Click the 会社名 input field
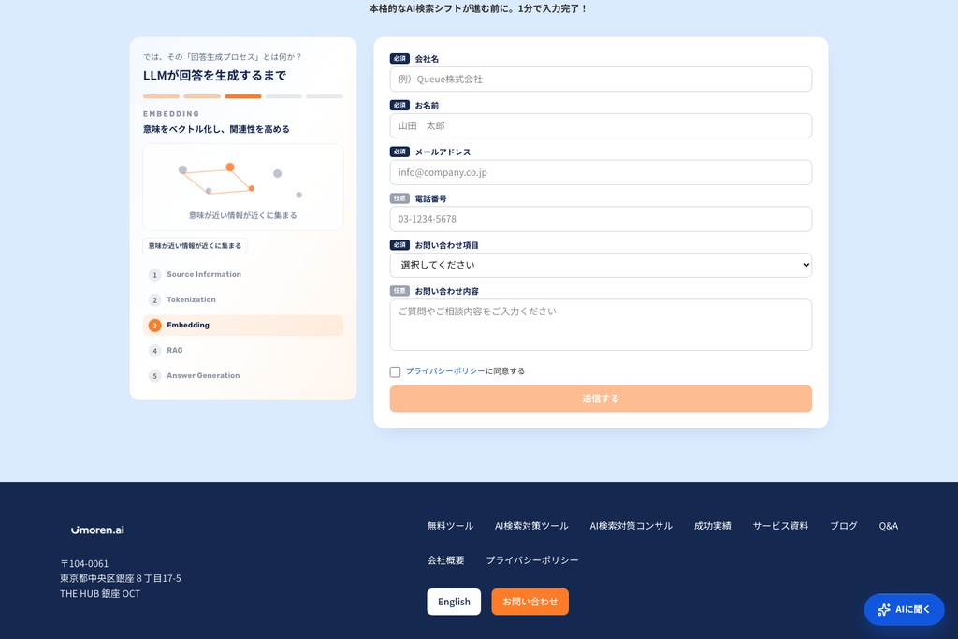 coord(601,80)
